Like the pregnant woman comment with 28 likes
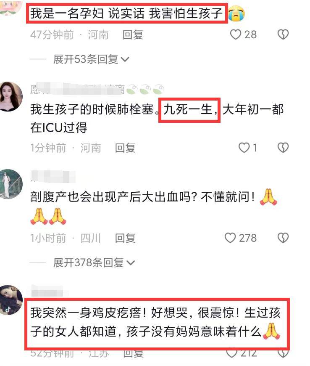 (235, 34)
